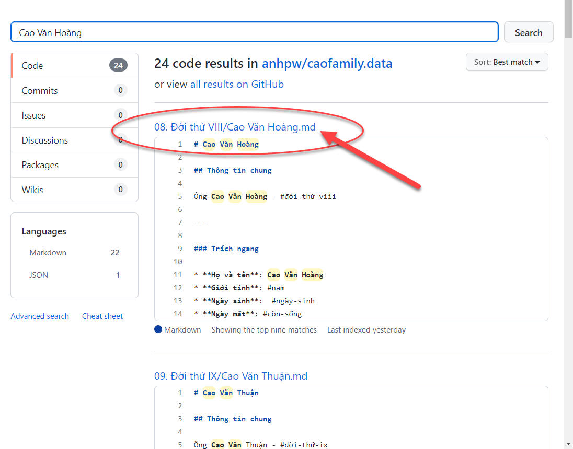Click the blue Markdown language dot
Image resolution: width=573 pixels, height=449 pixels.
pos(158,329)
